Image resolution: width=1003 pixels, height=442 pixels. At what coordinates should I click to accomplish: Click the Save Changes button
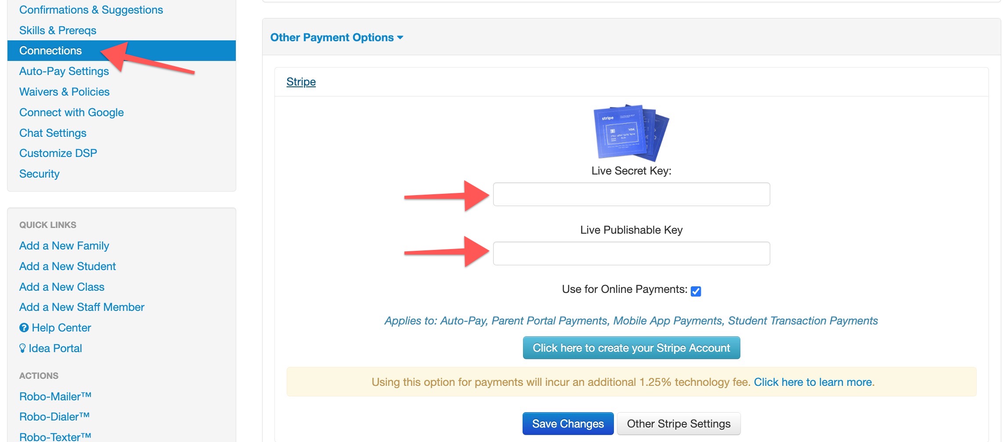pyautogui.click(x=568, y=424)
